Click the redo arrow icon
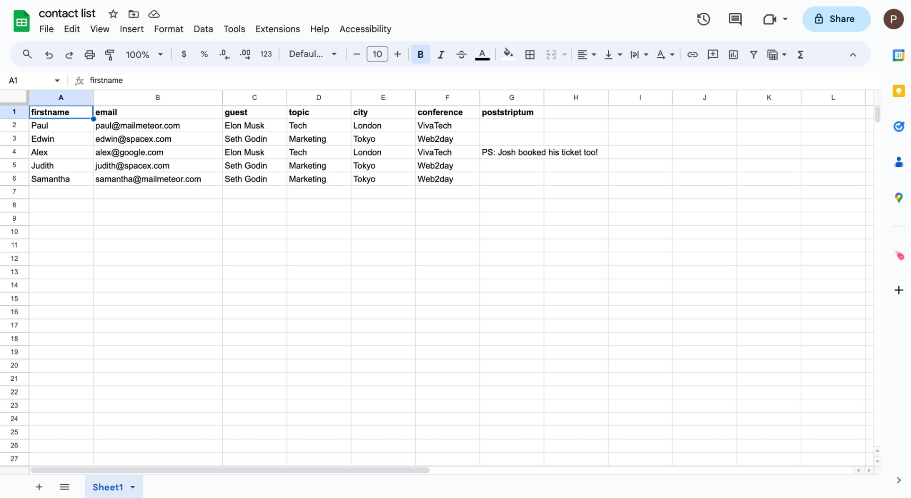Screen dimensions: 911x498 (69, 54)
